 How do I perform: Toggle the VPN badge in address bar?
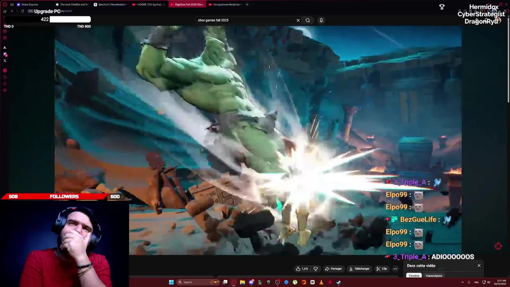tap(31, 11)
